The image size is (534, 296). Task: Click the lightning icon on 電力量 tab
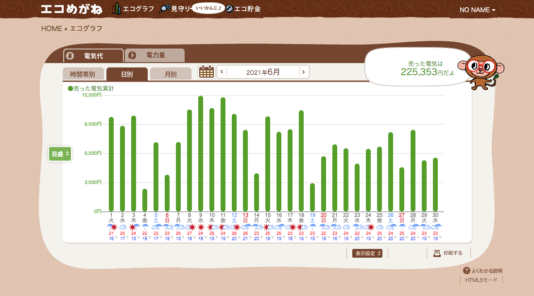(132, 55)
